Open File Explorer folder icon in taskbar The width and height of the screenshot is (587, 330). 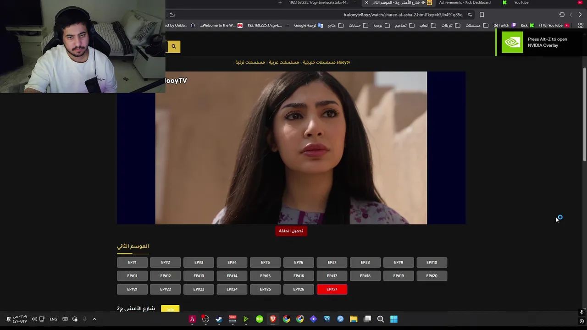click(x=354, y=319)
